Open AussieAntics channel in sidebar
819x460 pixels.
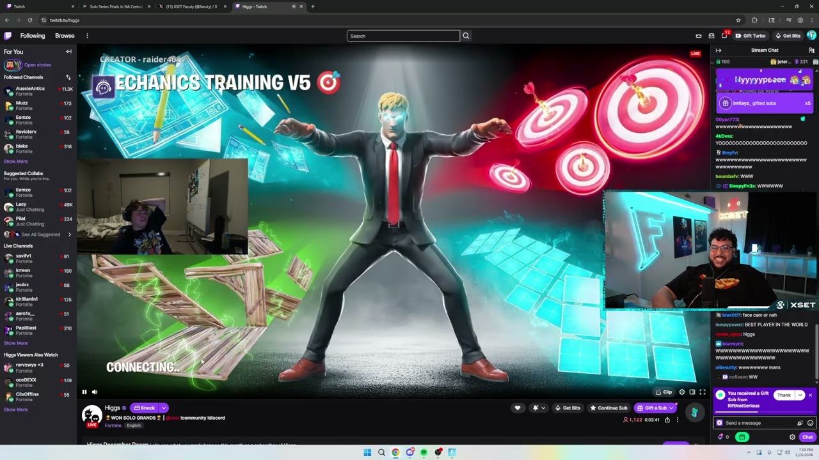[x=38, y=91]
